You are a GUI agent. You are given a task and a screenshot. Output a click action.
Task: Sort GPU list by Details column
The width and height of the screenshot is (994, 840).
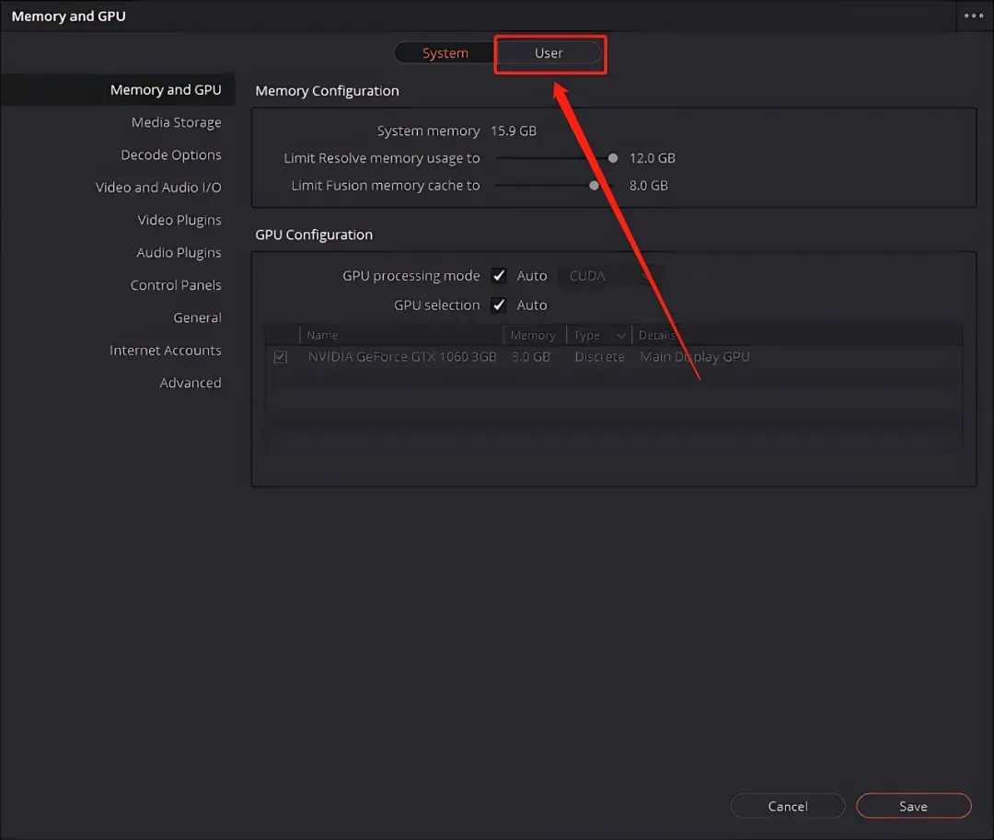click(x=797, y=335)
